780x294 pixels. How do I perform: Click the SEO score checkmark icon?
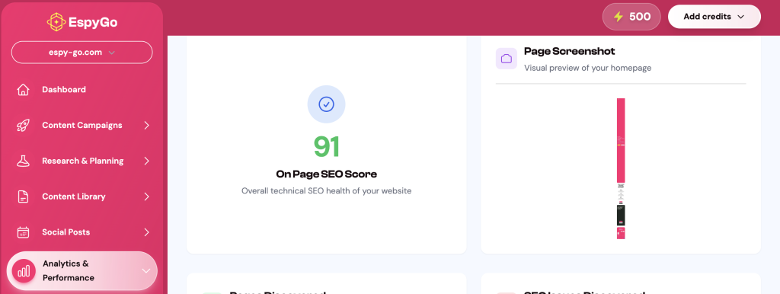coord(326,104)
